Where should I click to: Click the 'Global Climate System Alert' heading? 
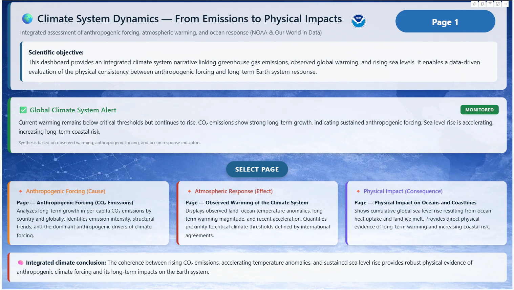pyautogui.click(x=73, y=110)
